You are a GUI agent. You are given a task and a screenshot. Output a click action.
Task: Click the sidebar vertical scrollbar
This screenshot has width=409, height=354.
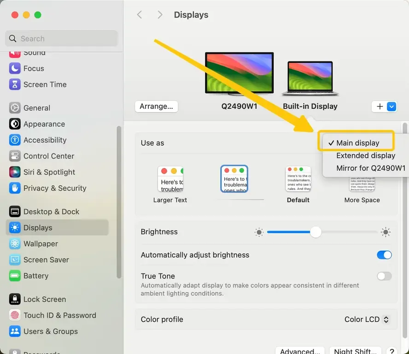pos(119,202)
